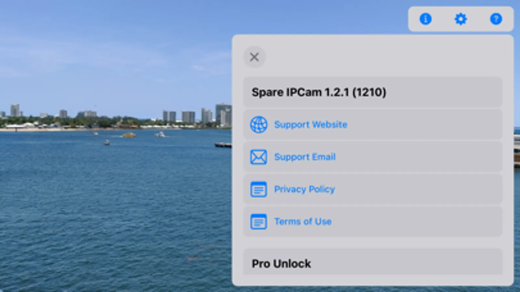Open the settings gear icon
Screen dimensions: 520x292
tap(460, 19)
